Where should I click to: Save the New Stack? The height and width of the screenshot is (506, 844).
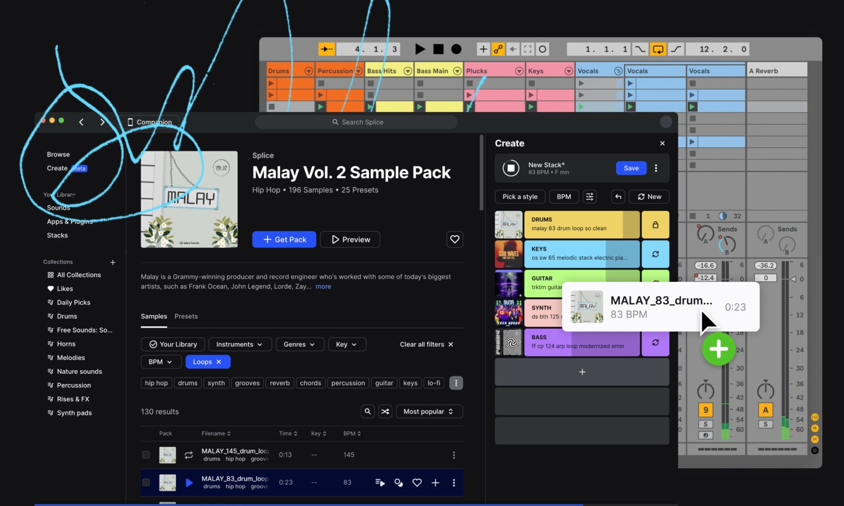pyautogui.click(x=631, y=168)
